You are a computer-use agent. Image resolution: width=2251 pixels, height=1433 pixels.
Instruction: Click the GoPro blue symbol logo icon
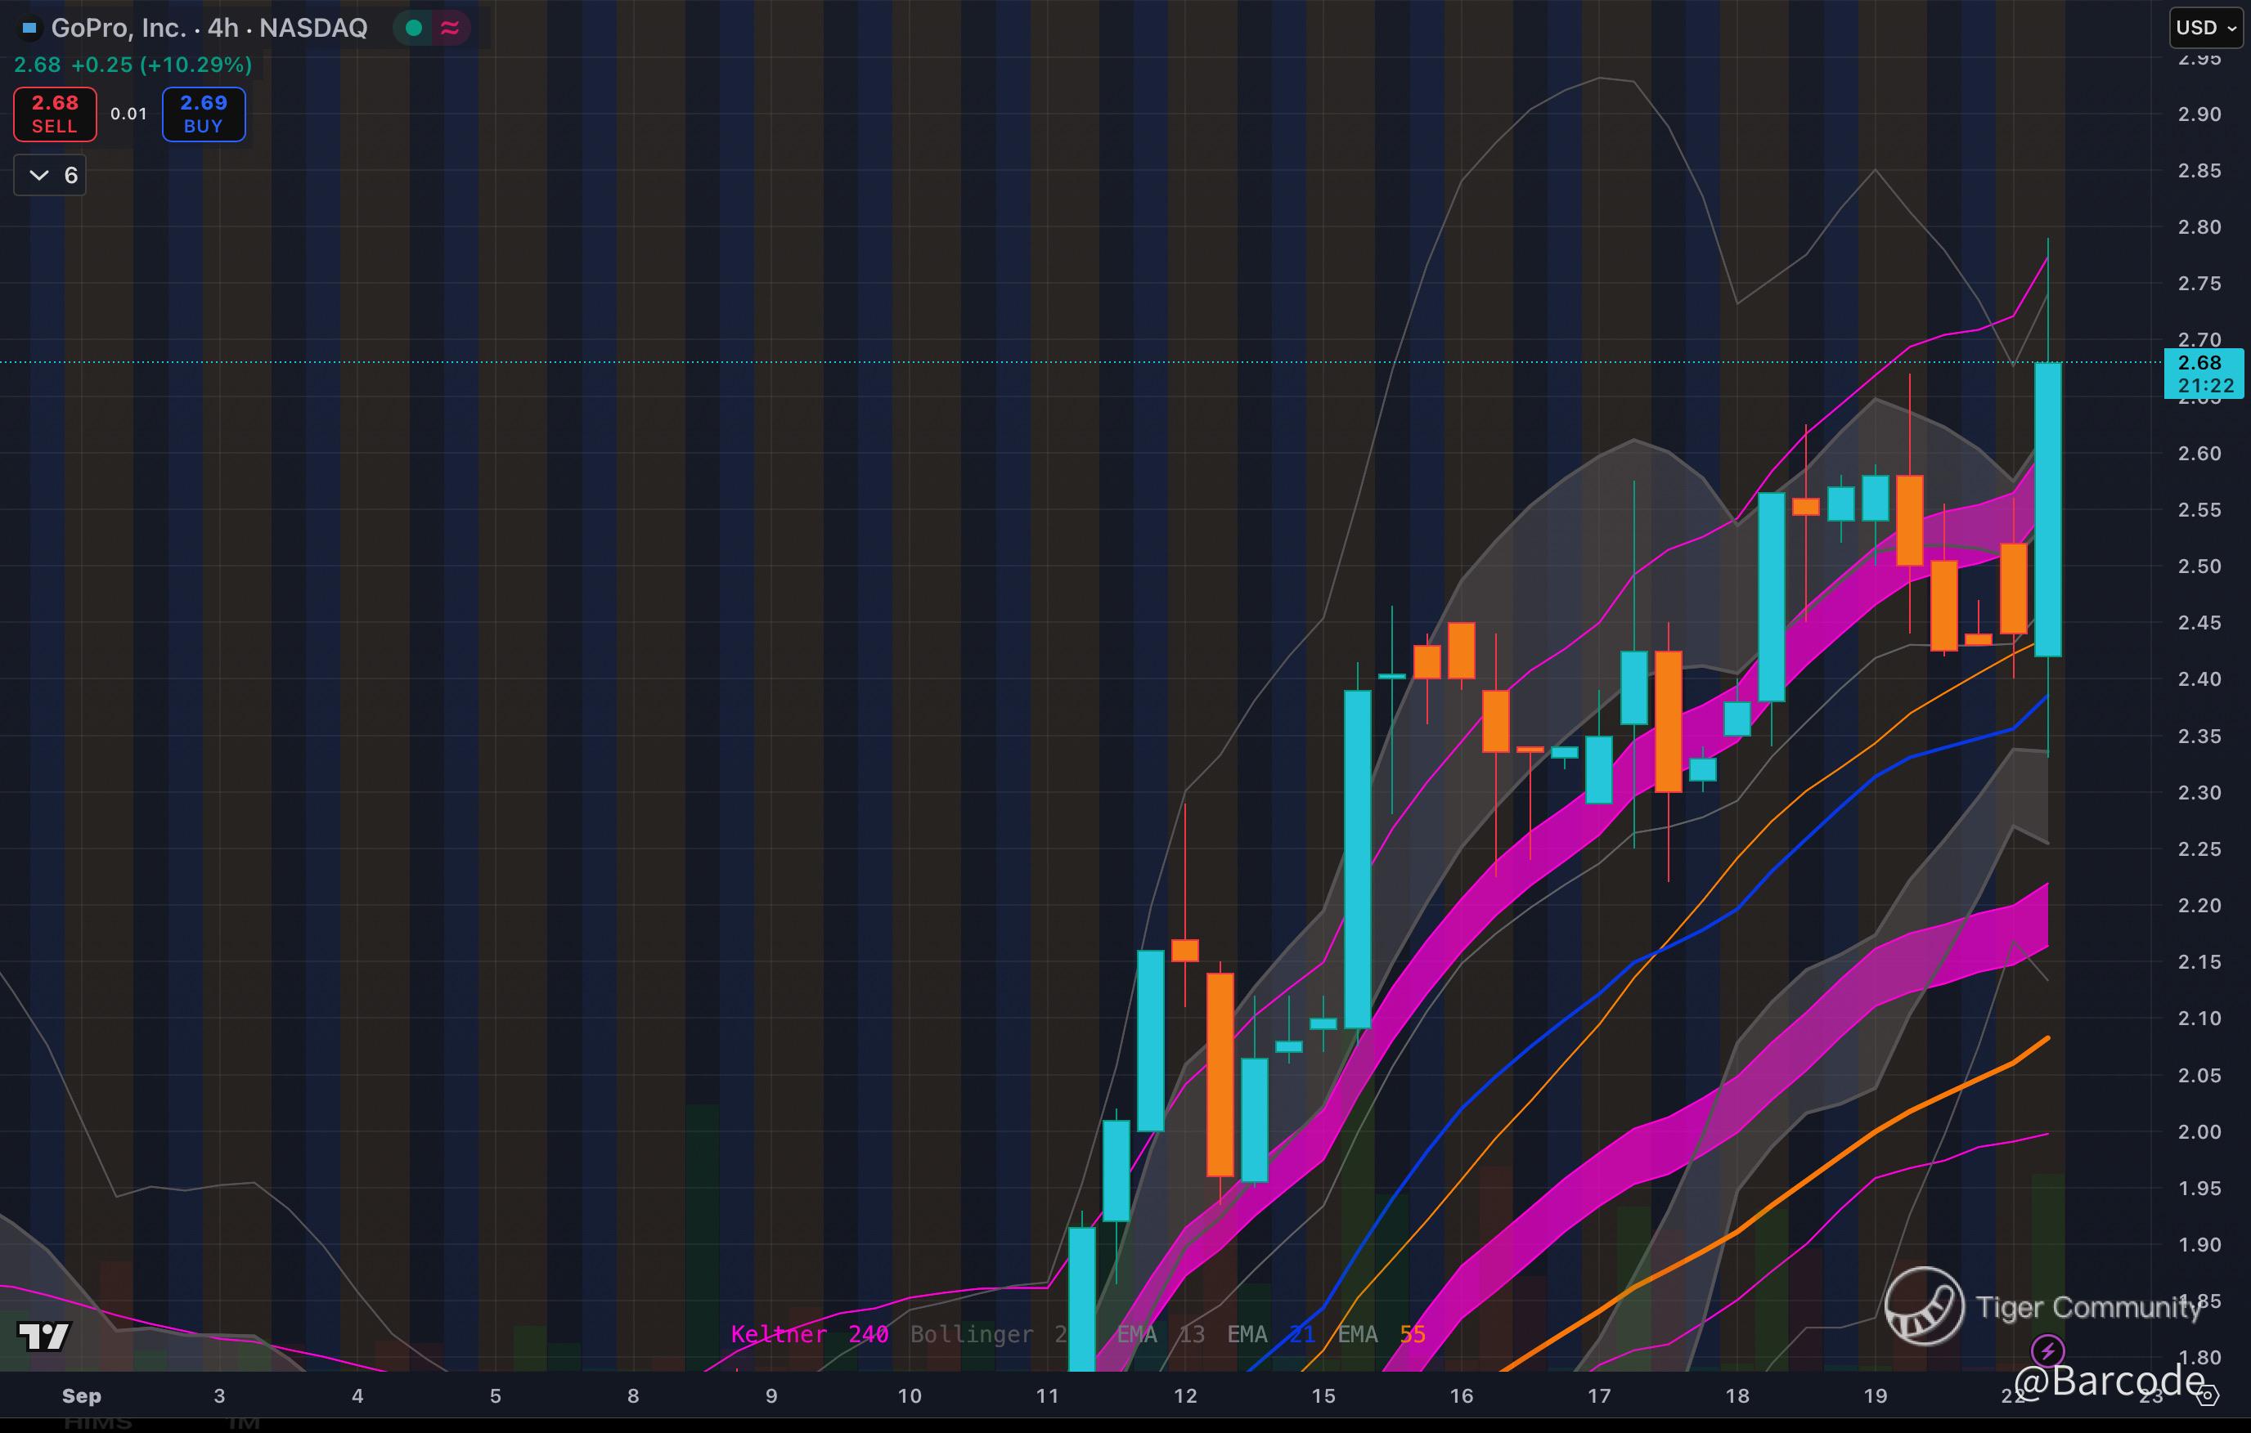pos(29,28)
